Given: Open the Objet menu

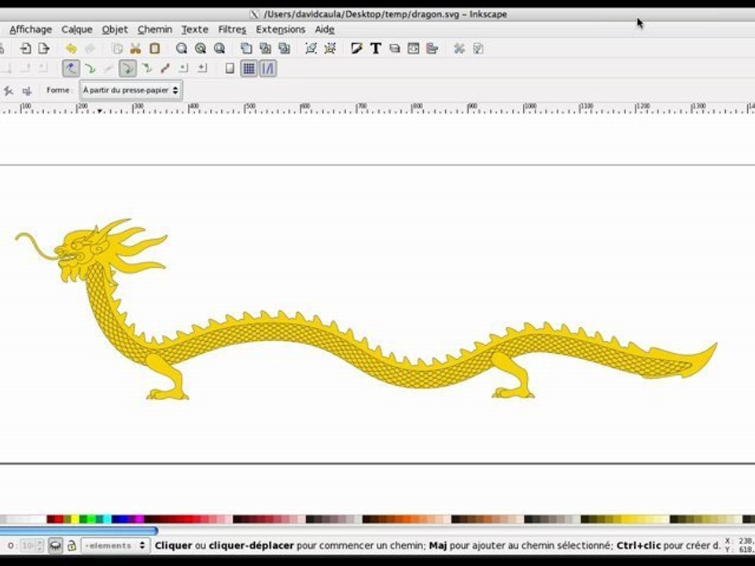Looking at the screenshot, I should 115,29.
